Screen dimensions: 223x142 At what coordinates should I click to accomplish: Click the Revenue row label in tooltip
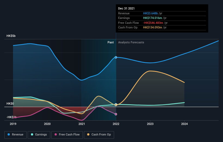pyautogui.click(x=124, y=13)
